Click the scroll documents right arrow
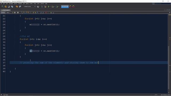Image resolution: width=171 pixels, height=96 pixels. click(166, 10)
